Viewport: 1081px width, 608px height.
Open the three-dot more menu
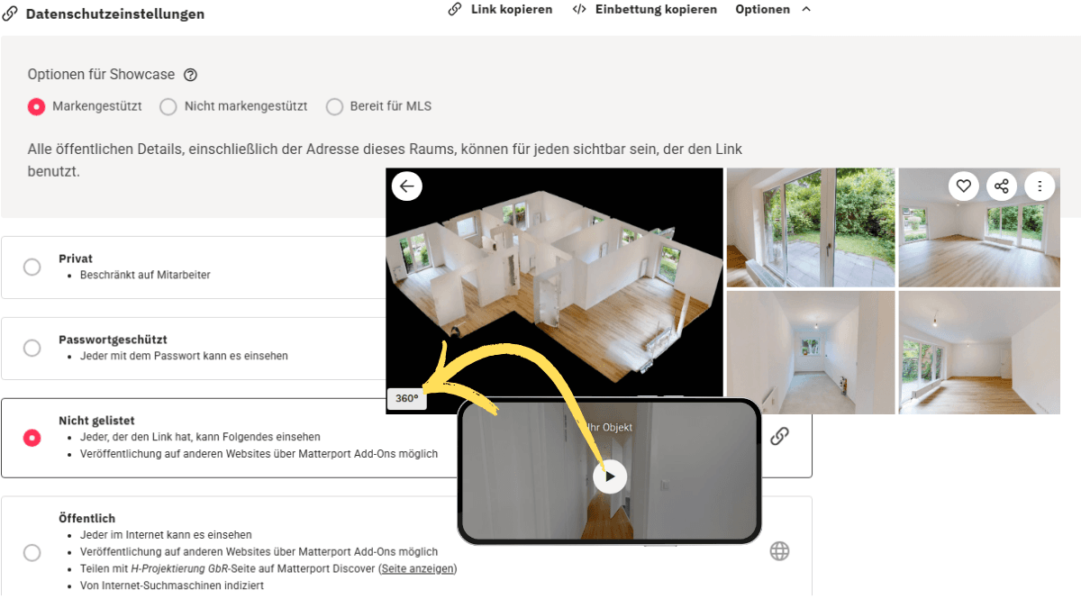coord(1040,186)
